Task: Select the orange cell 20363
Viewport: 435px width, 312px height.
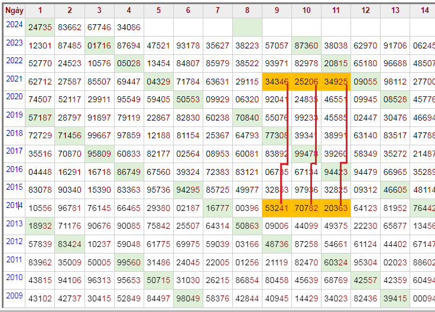Action: [x=336, y=208]
